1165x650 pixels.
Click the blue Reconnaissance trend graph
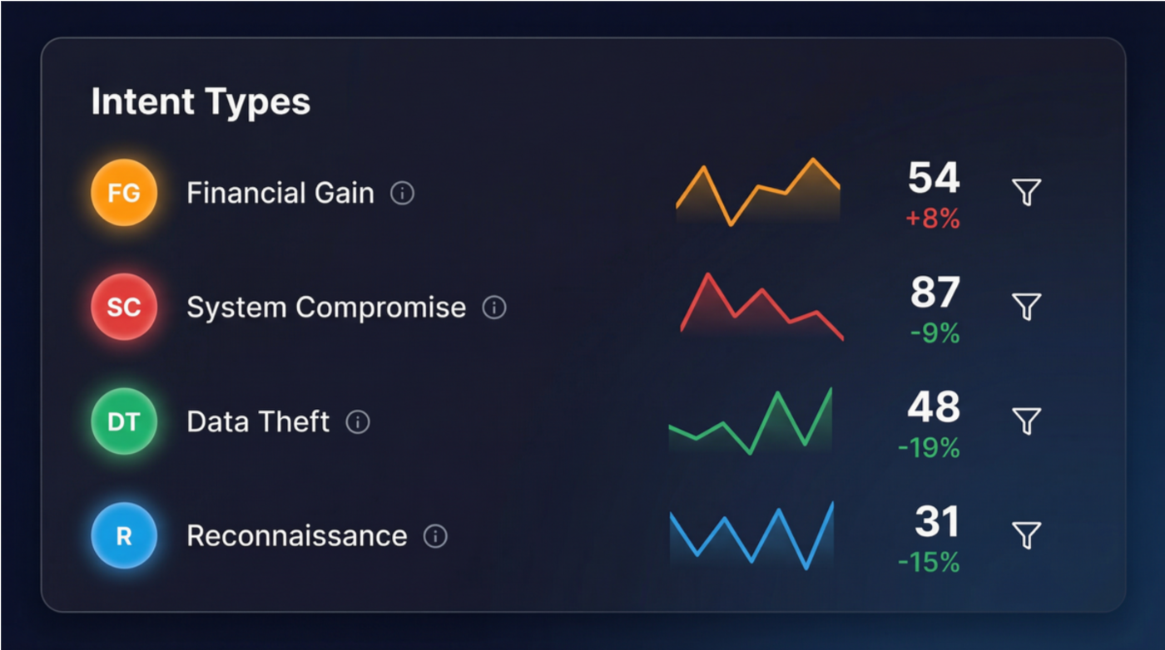tap(751, 536)
